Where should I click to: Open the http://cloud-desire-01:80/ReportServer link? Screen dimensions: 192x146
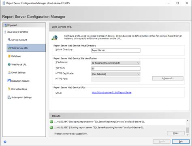(x=111, y=93)
